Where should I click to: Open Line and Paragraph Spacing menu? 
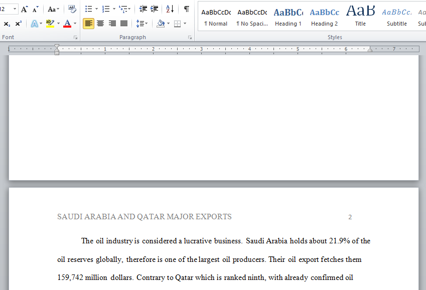[x=141, y=24]
